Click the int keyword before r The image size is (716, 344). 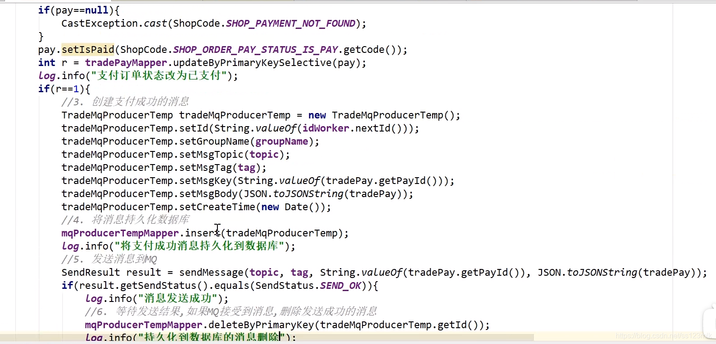(x=47, y=63)
